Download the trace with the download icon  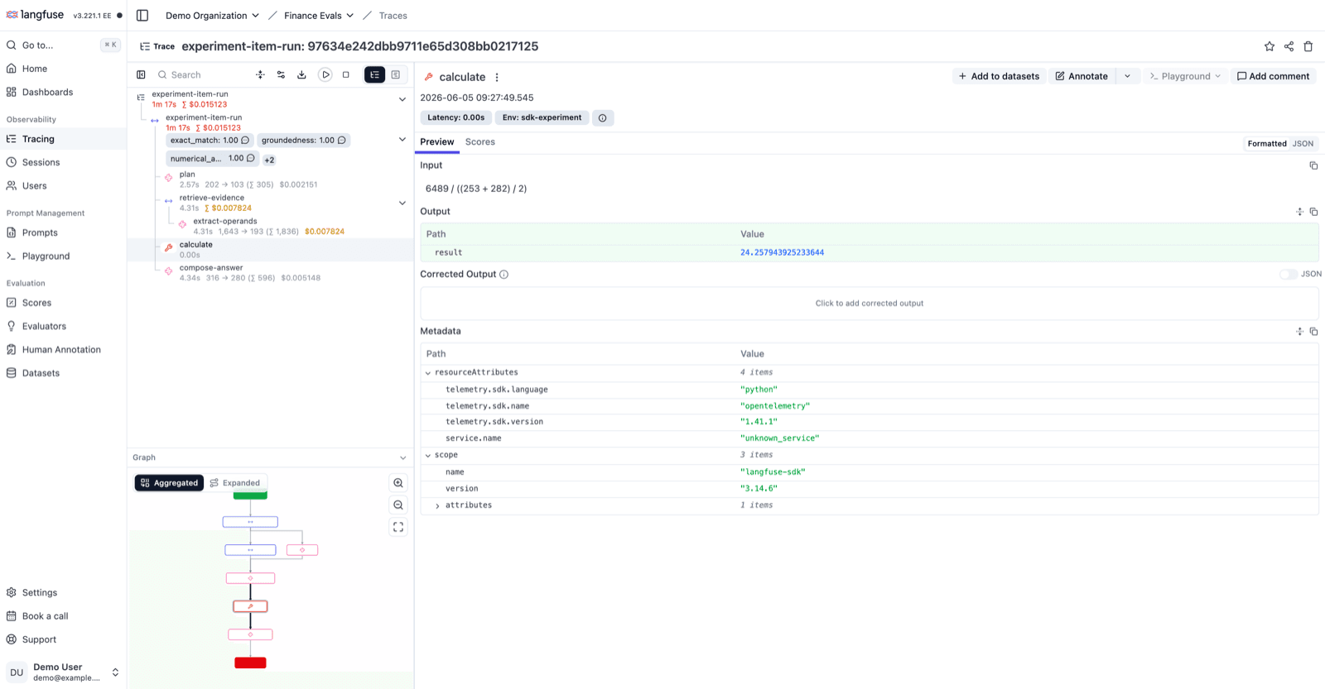301,74
